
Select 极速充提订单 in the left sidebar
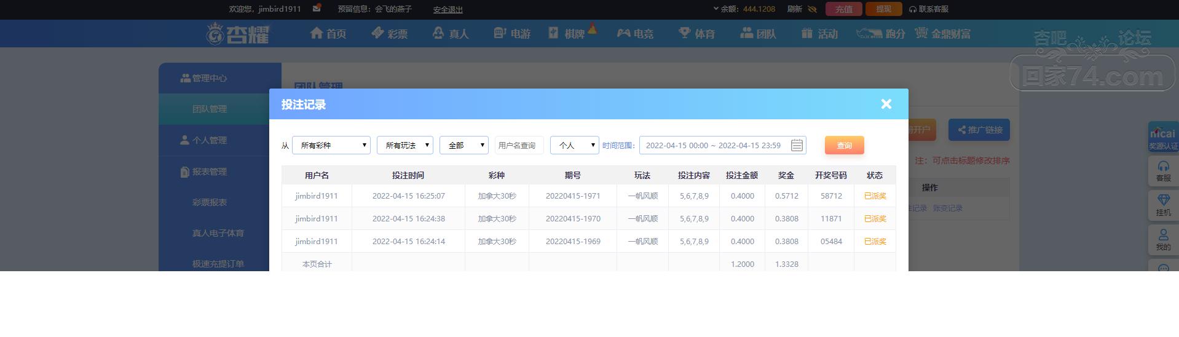tap(218, 264)
